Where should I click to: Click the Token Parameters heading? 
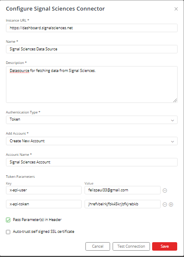pyautogui.click(x=20, y=177)
